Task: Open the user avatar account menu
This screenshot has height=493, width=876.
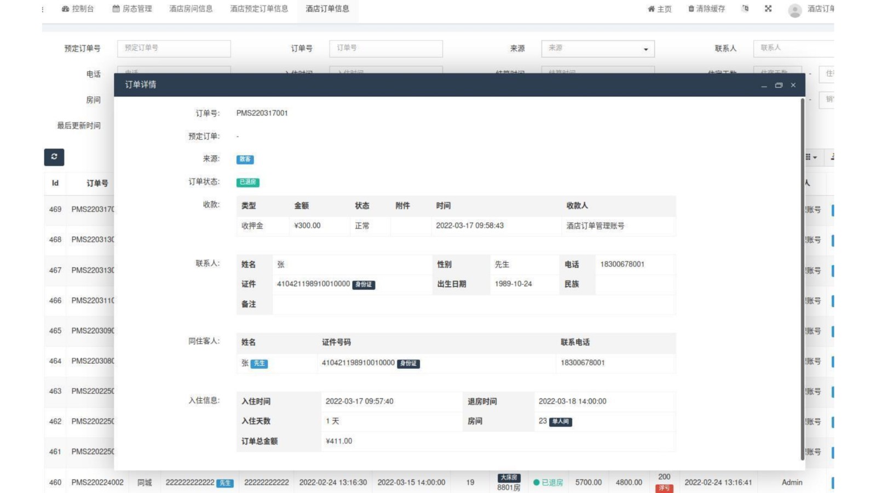Action: pos(795,10)
